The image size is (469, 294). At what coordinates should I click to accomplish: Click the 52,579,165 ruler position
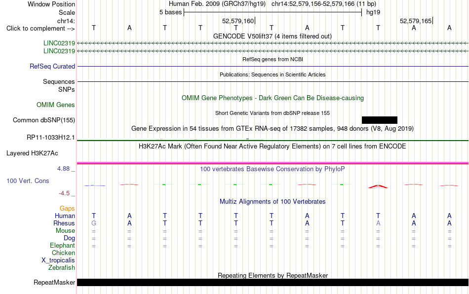[416, 21]
